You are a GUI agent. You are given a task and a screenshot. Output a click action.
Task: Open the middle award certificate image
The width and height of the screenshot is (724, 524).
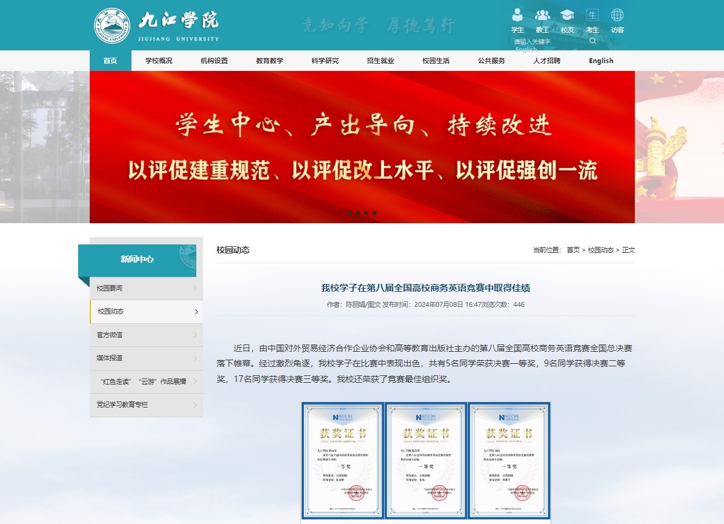(x=427, y=460)
